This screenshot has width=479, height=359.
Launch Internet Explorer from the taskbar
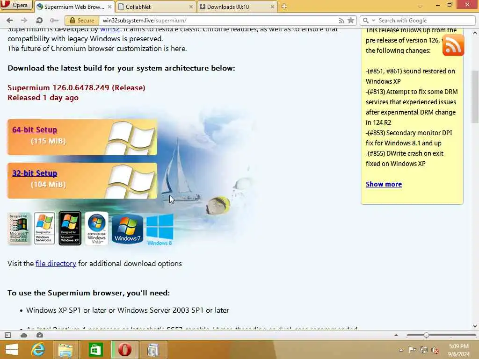38,350
